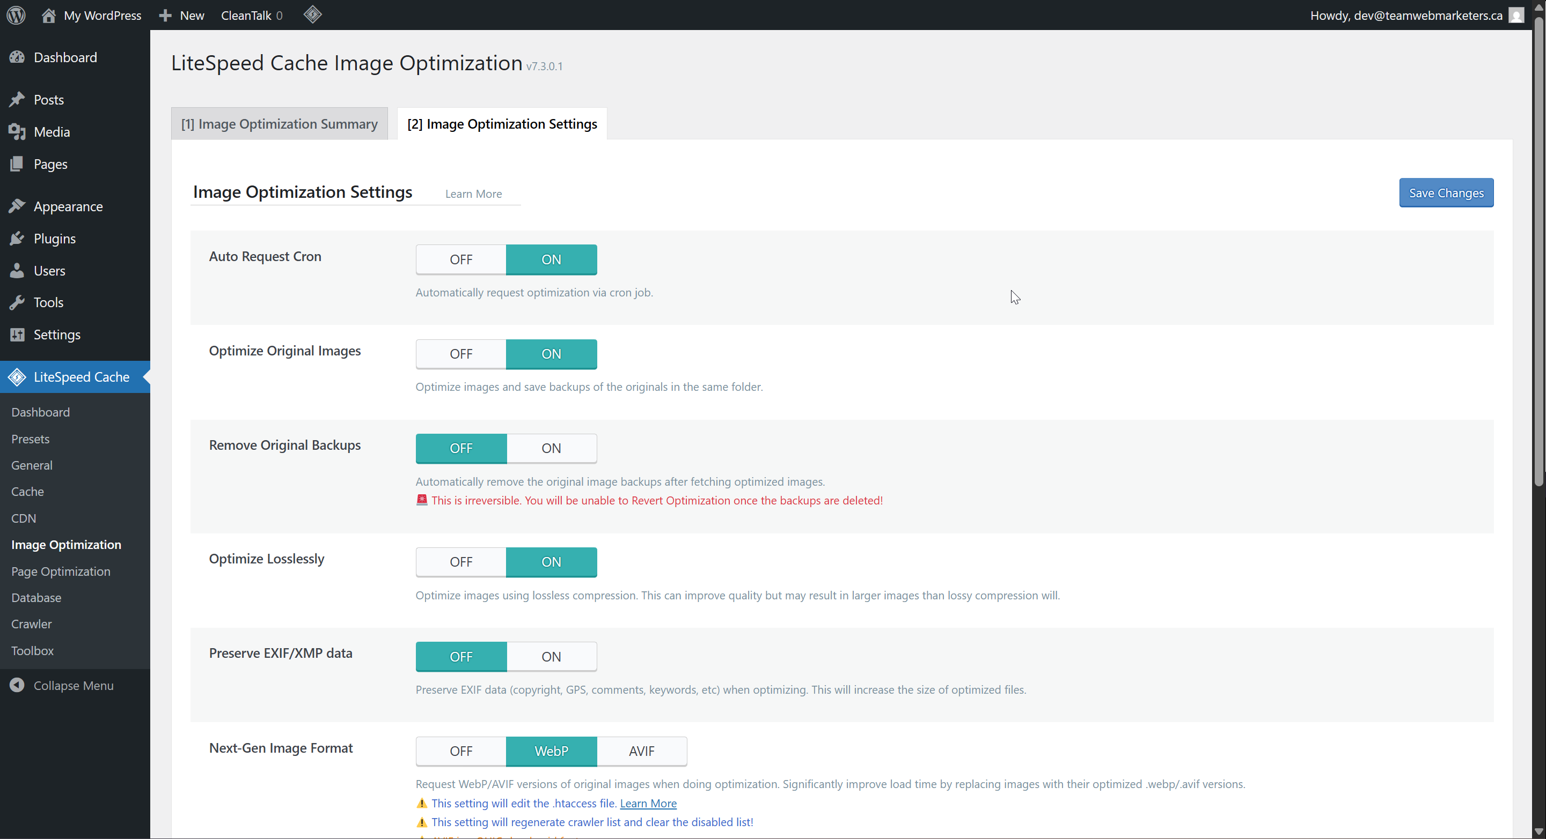Open Page Optimization submenu item

pos(61,571)
